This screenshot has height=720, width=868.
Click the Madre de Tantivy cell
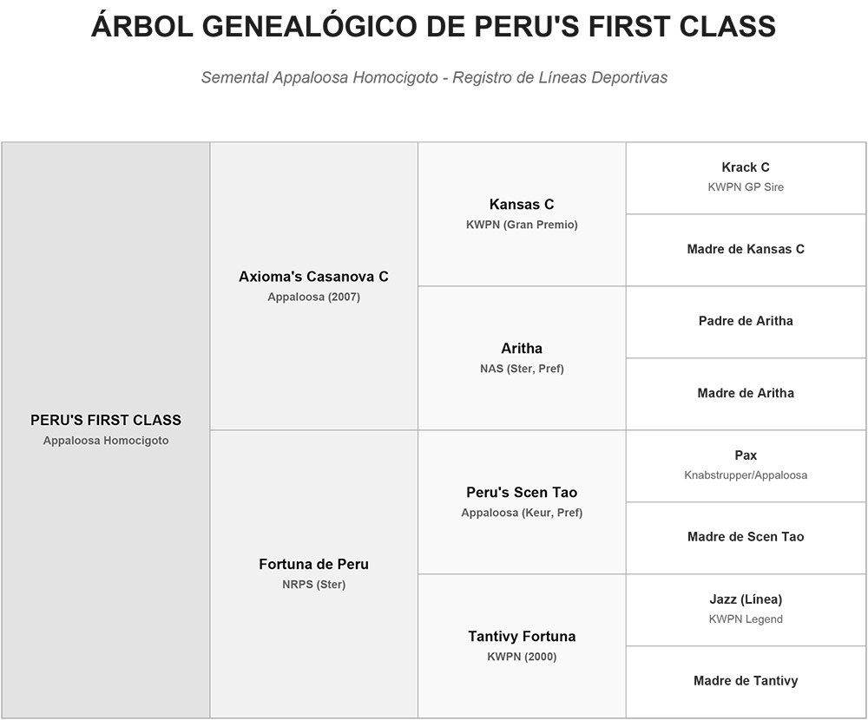(746, 682)
